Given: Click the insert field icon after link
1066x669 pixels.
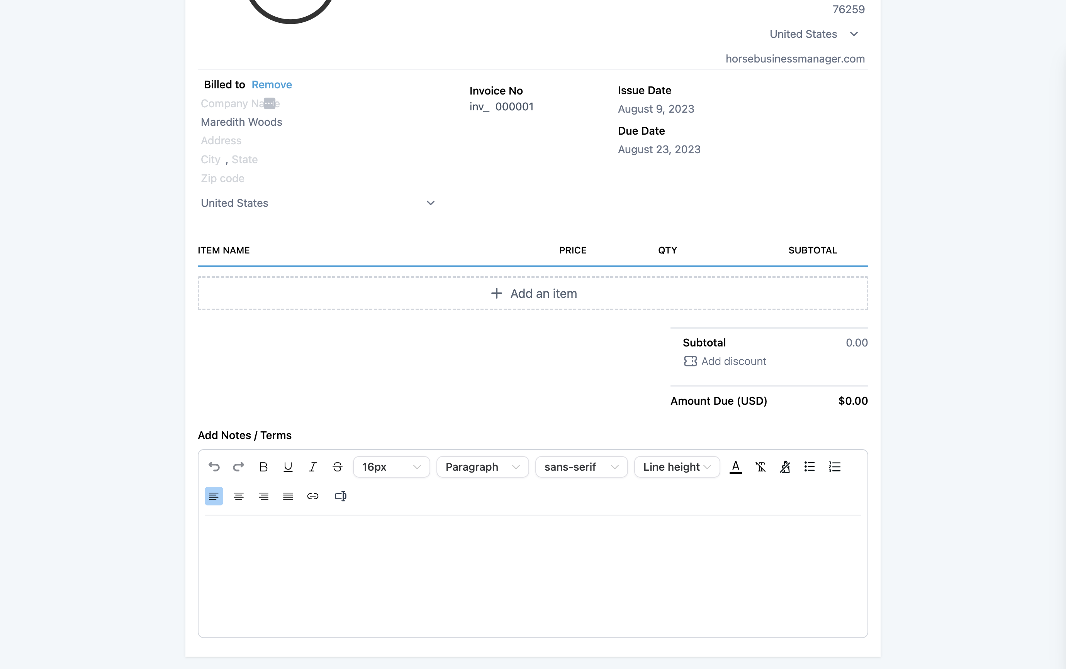Looking at the screenshot, I should tap(340, 496).
